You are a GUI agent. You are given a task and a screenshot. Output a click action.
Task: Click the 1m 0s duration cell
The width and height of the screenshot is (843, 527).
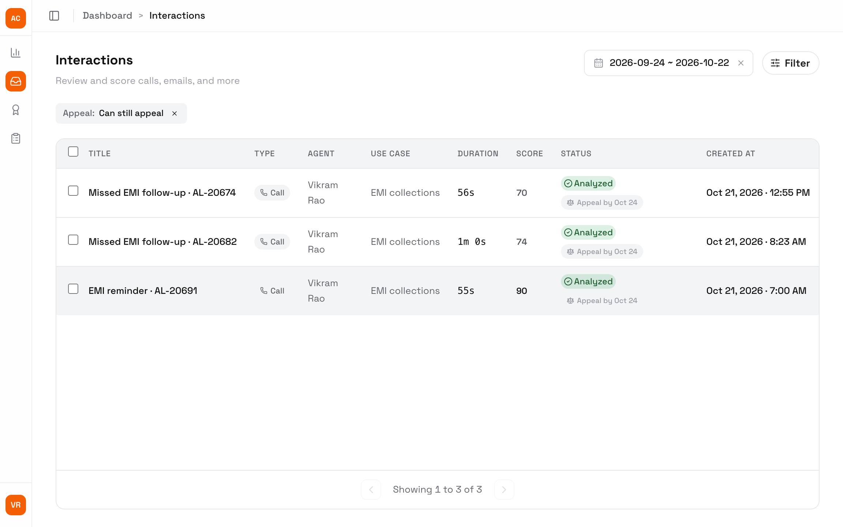472,242
